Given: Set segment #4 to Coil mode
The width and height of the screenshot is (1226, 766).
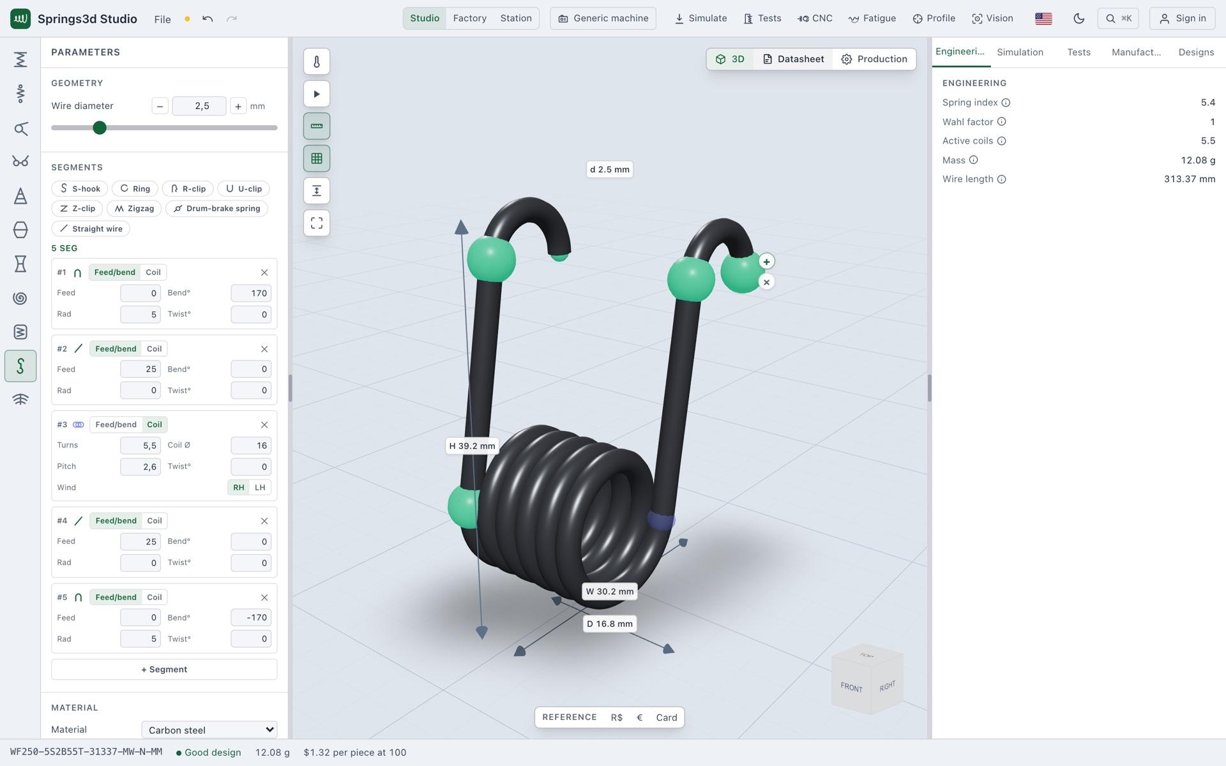Looking at the screenshot, I should [x=155, y=521].
